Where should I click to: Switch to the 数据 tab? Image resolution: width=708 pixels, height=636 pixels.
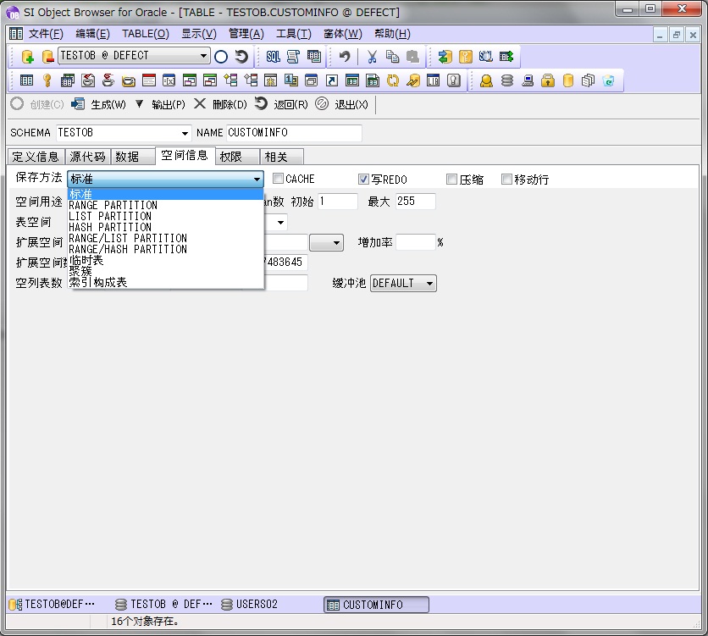(133, 157)
